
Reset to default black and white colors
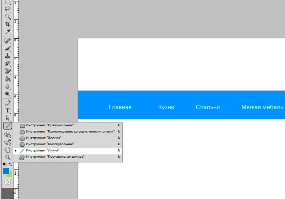(4, 165)
